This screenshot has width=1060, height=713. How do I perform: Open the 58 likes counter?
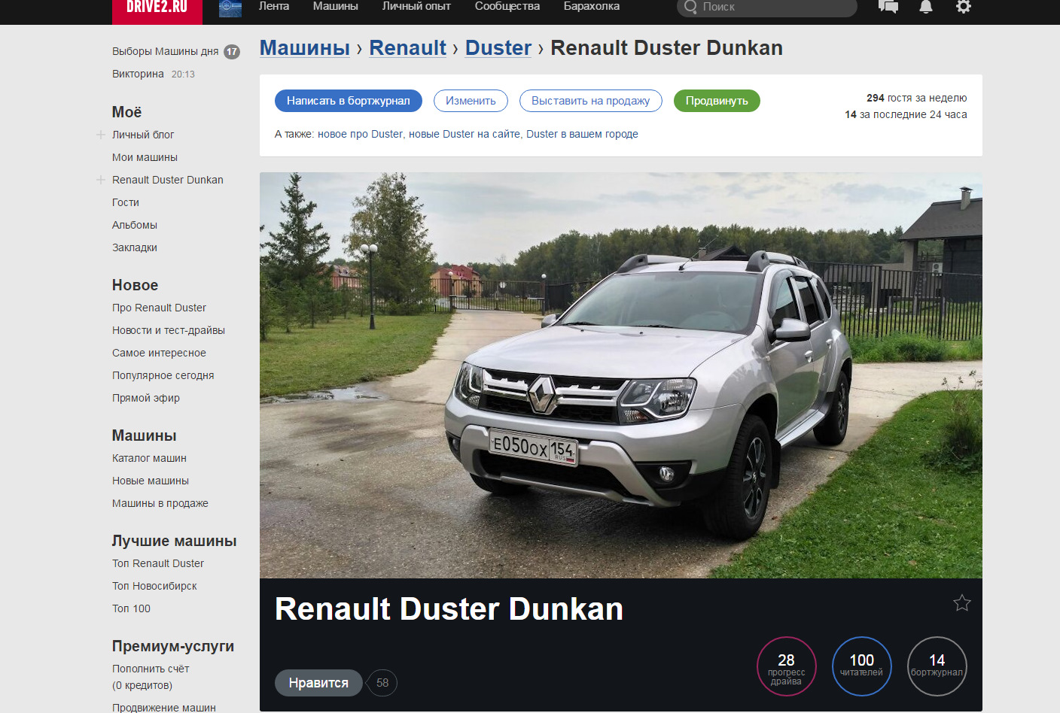pyautogui.click(x=382, y=683)
